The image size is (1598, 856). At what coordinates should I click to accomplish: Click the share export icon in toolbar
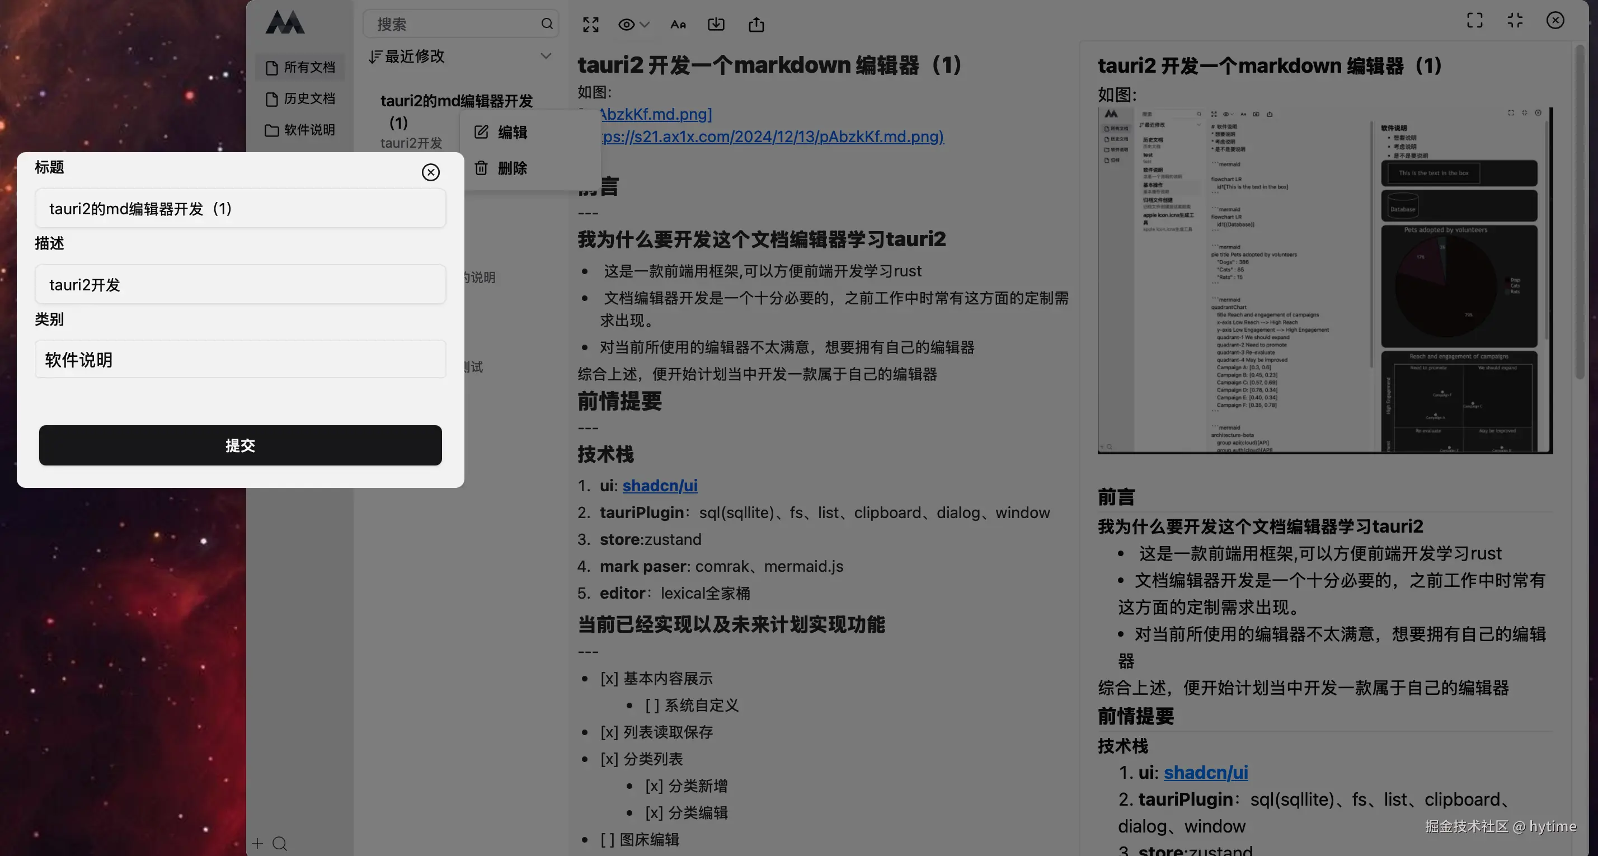point(756,24)
